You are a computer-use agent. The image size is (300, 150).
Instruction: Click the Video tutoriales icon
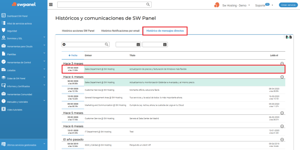click(x=4, y=109)
